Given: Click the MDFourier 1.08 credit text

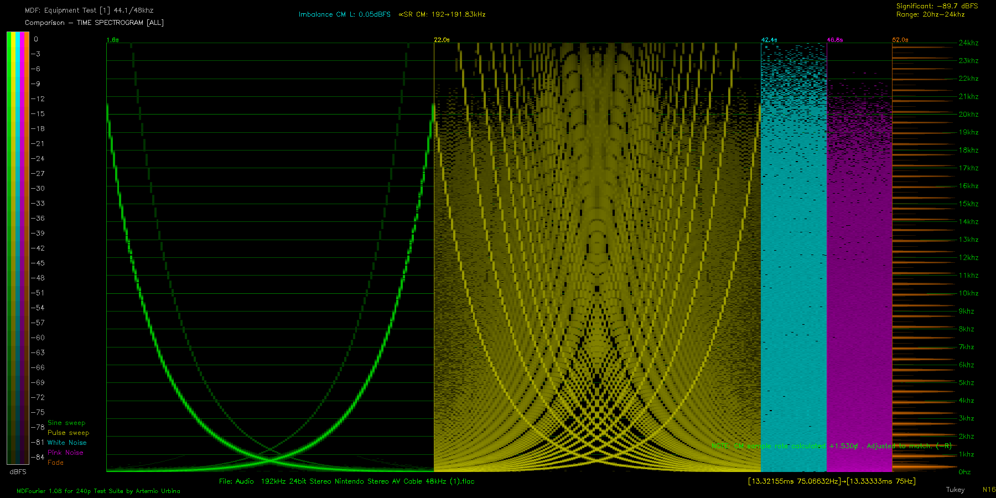Looking at the screenshot, I should click(x=98, y=491).
